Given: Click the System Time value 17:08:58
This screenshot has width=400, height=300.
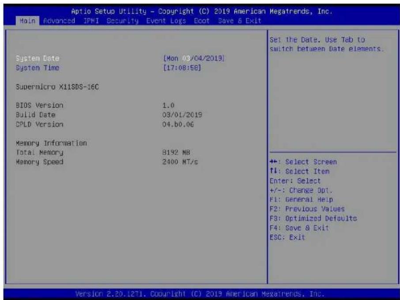Looking at the screenshot, I should coord(182,68).
